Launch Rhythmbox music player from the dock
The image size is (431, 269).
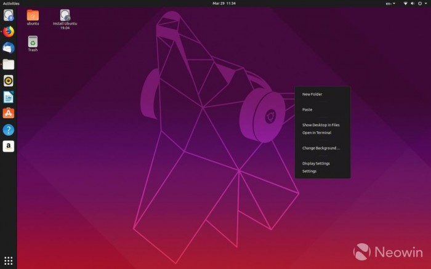tap(8, 81)
